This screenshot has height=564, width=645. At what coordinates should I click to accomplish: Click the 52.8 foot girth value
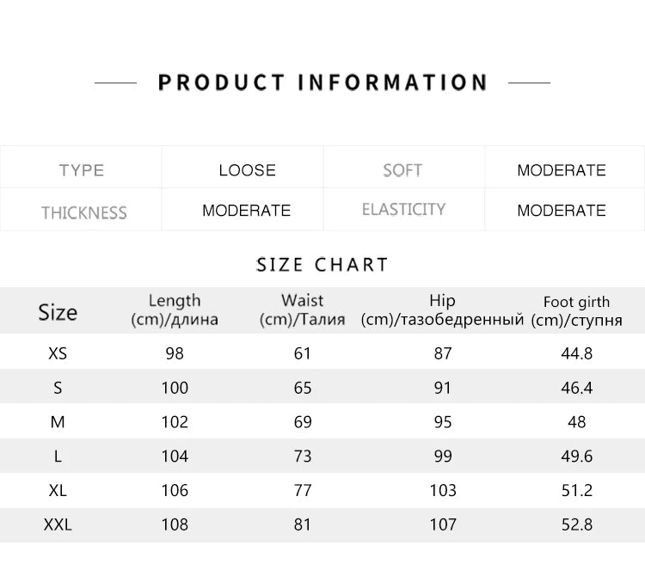[576, 524]
